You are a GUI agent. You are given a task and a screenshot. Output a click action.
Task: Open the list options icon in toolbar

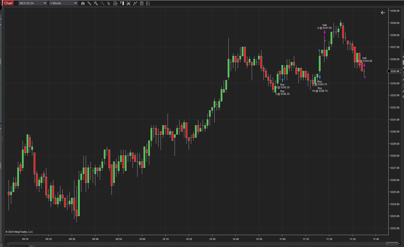tap(148, 3)
